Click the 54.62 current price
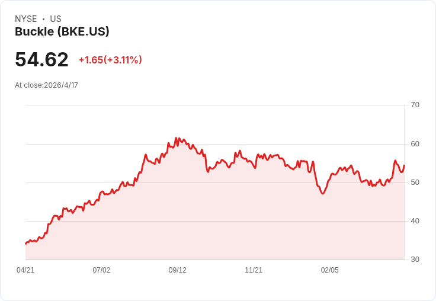The width and height of the screenshot is (436, 301). pos(41,59)
